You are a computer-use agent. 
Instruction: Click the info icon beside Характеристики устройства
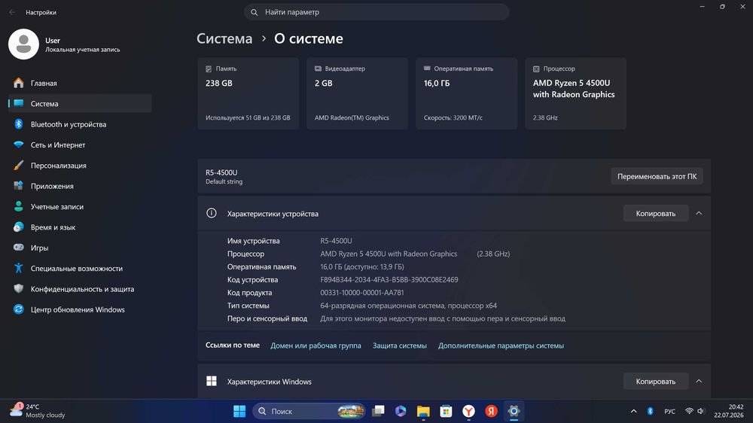(x=212, y=213)
